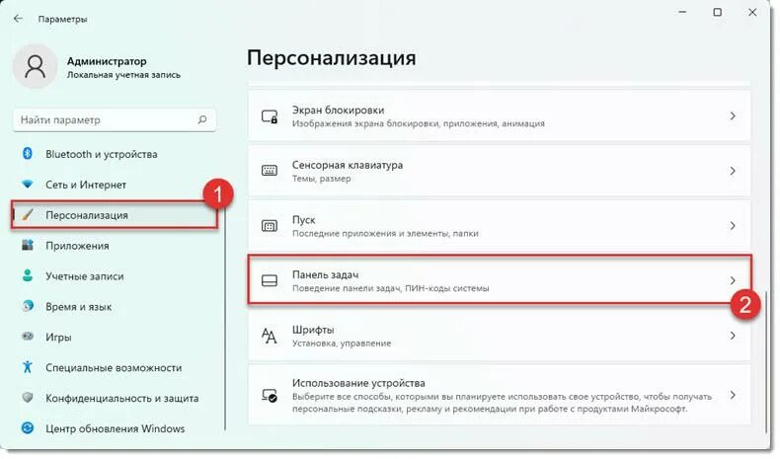This screenshot has height=459, width=780.
Task: Expand Использование устройства chevron
Action: click(733, 395)
